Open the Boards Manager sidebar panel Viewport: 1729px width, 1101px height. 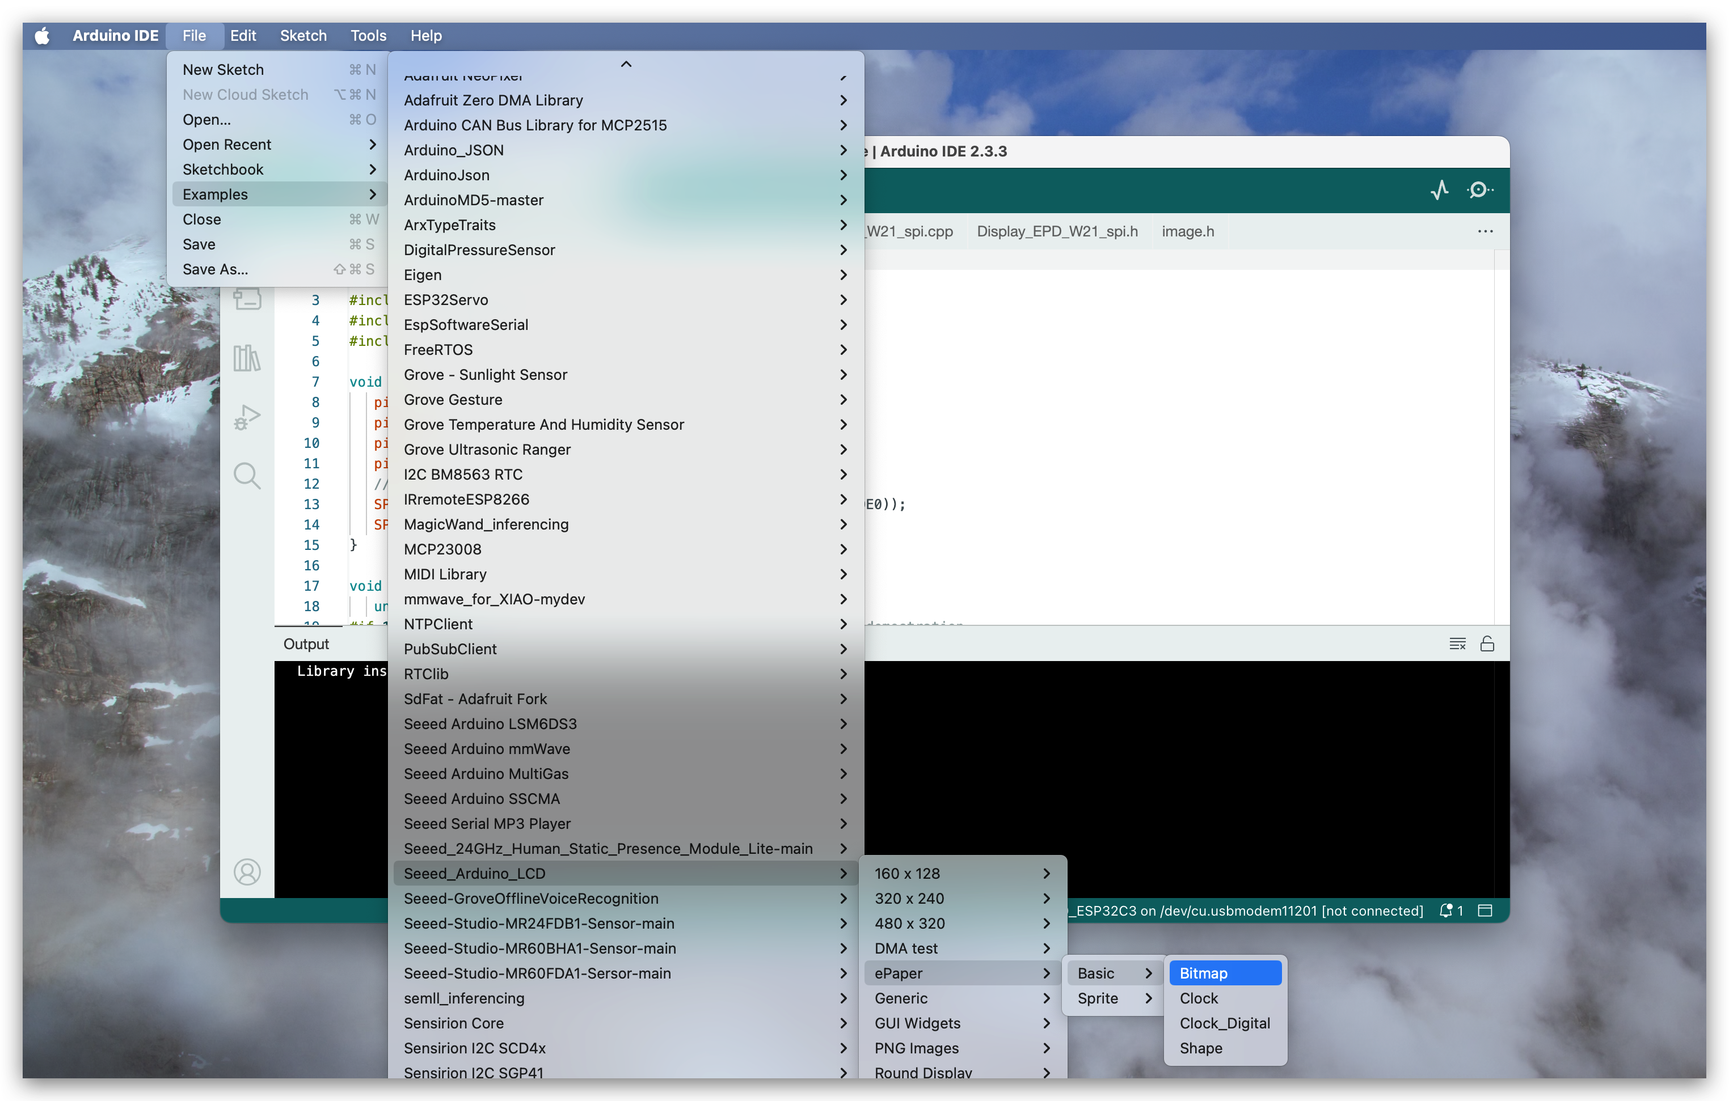click(x=247, y=298)
